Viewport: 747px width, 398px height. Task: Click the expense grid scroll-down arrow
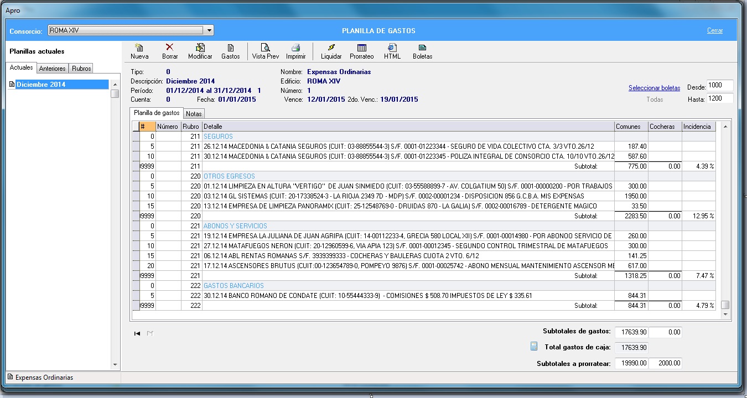725,314
